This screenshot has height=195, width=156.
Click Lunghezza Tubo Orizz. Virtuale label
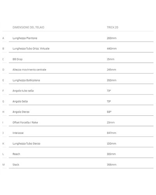(31, 49)
